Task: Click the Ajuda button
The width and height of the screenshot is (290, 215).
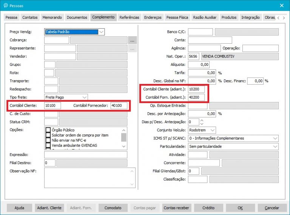Action: pyautogui.click(x=19, y=208)
